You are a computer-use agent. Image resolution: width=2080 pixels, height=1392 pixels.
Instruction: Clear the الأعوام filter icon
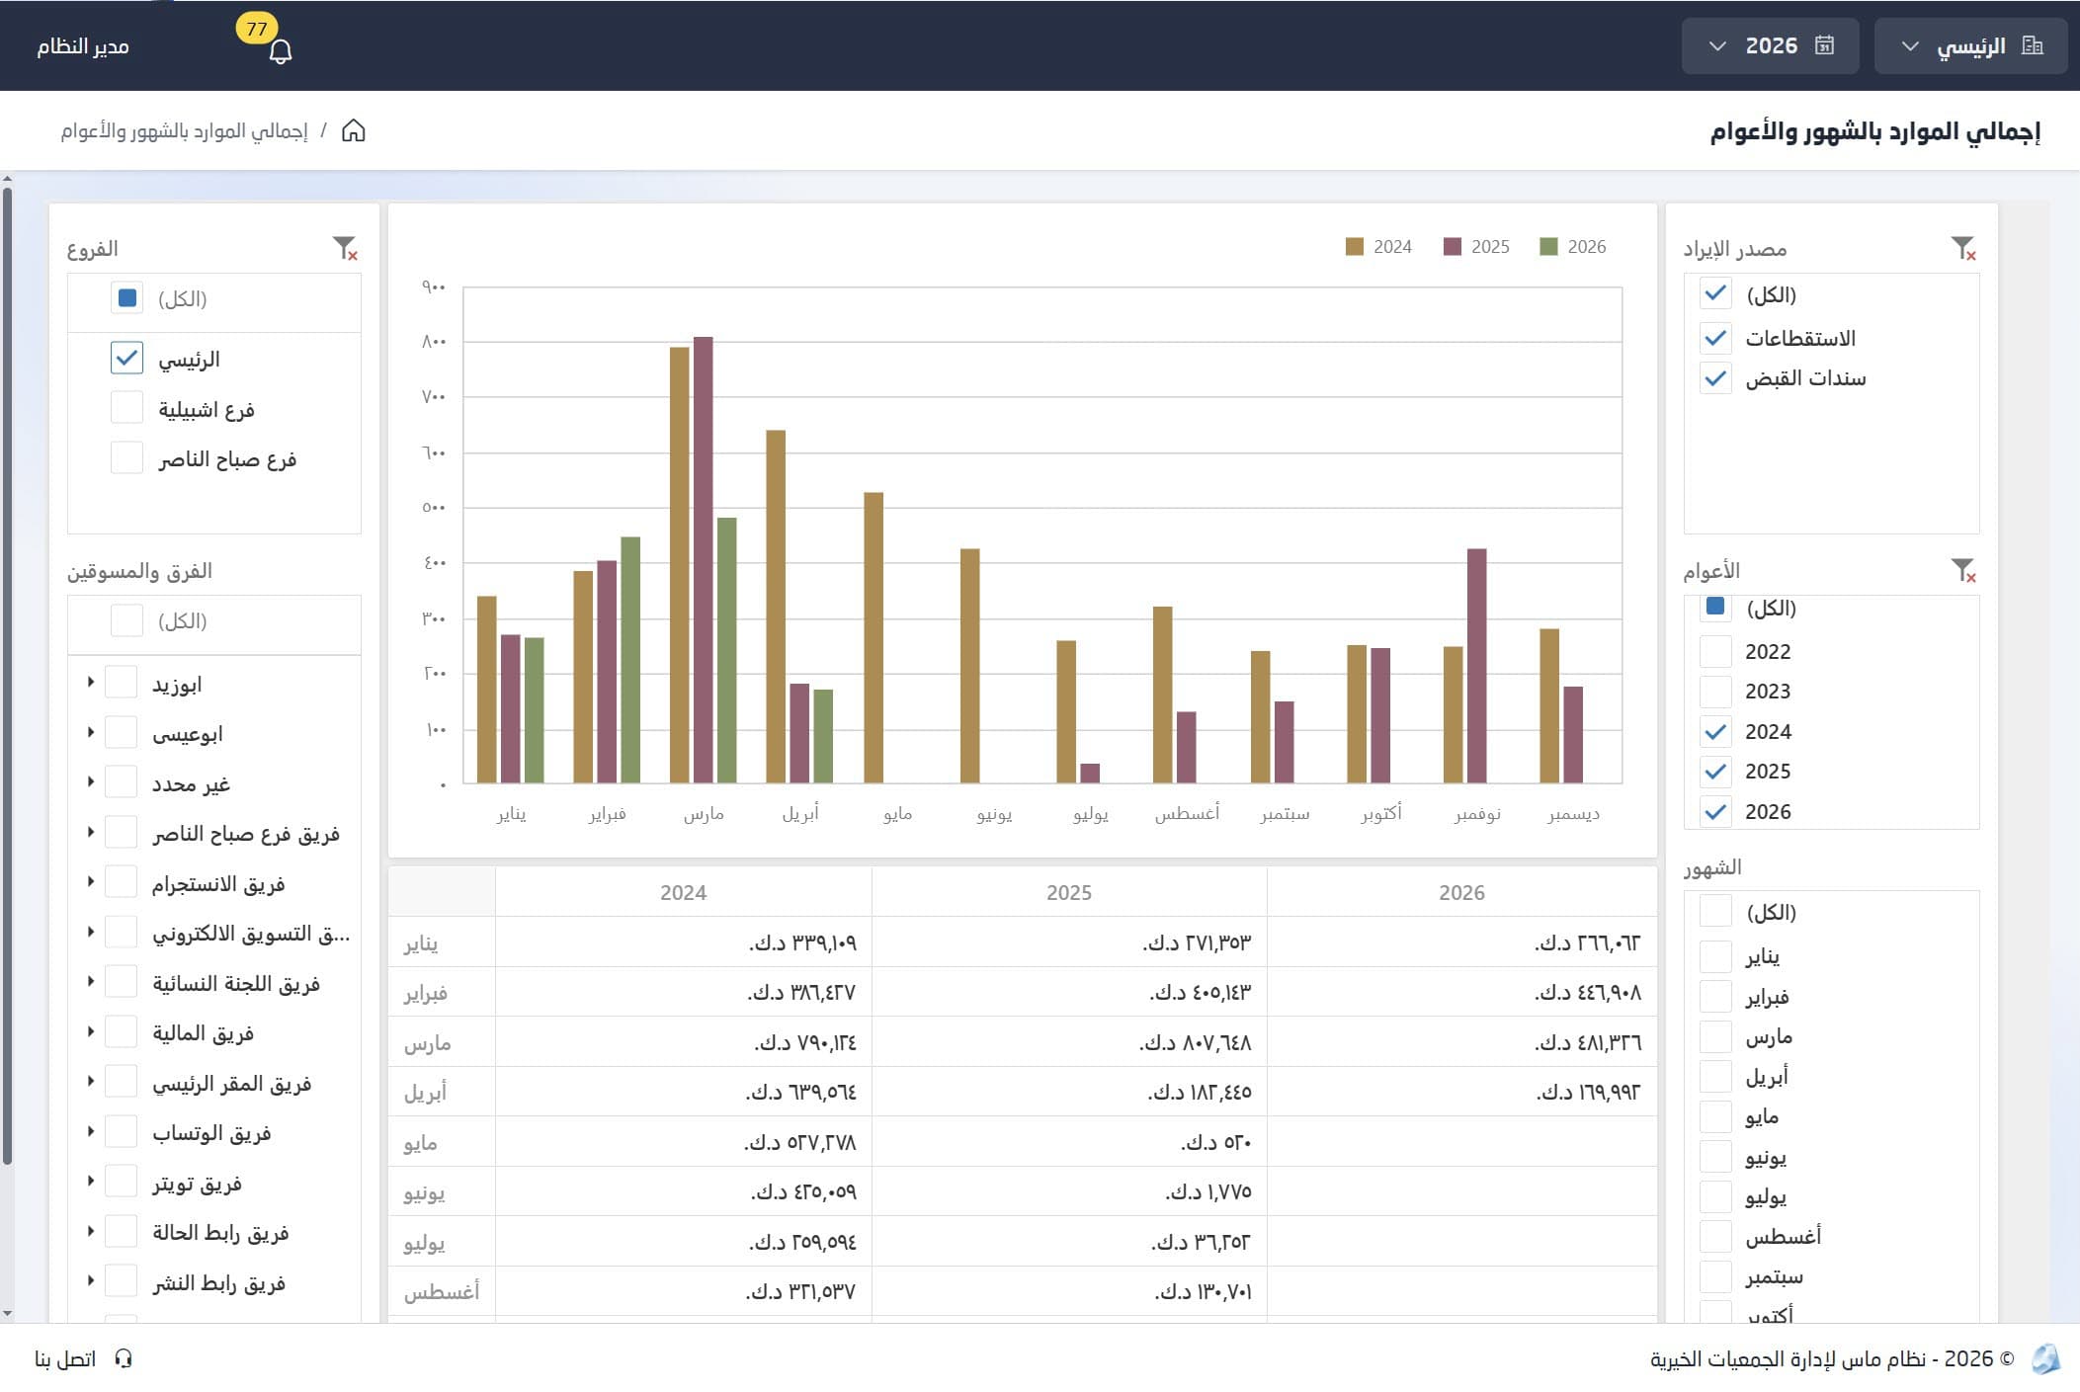(1963, 570)
